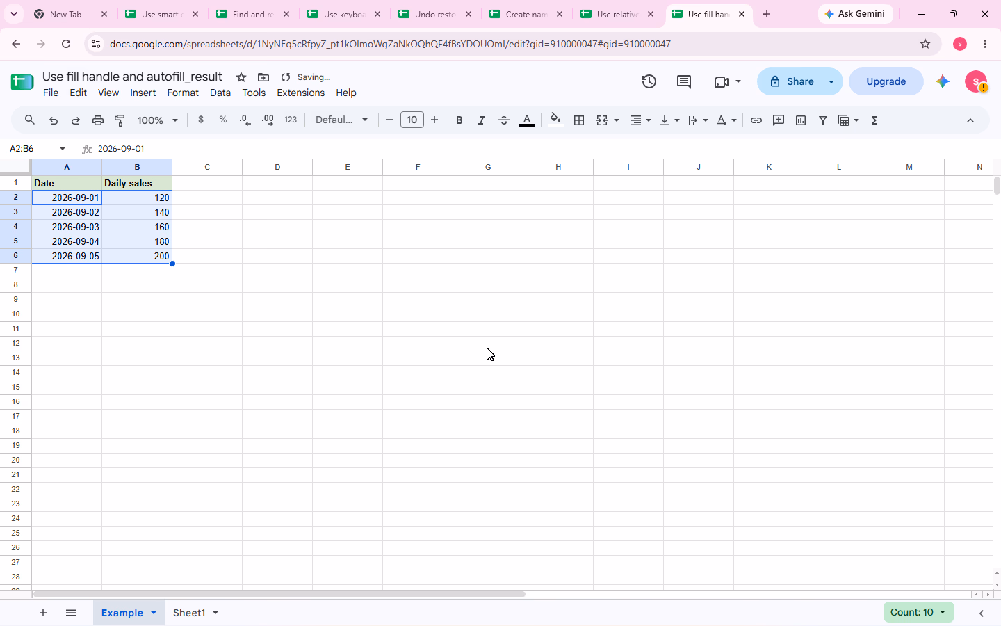The height and width of the screenshot is (626, 1001).
Task: Toggle italic formatting
Action: point(481,120)
